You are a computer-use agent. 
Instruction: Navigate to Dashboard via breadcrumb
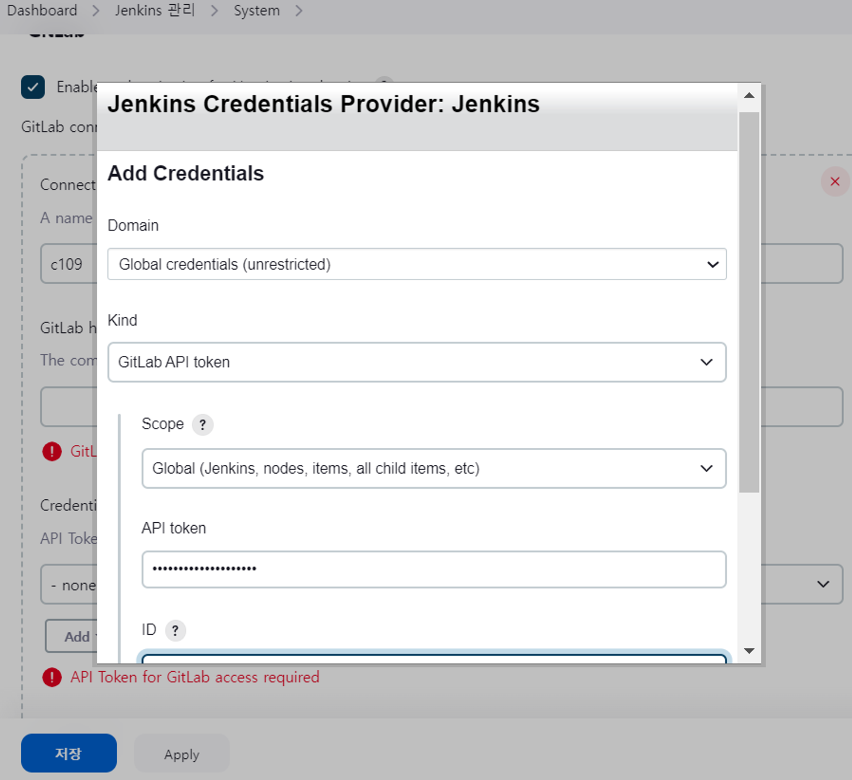42,10
